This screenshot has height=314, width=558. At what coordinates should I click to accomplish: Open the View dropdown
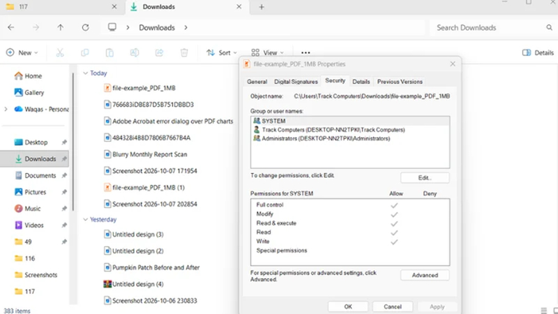click(x=267, y=53)
